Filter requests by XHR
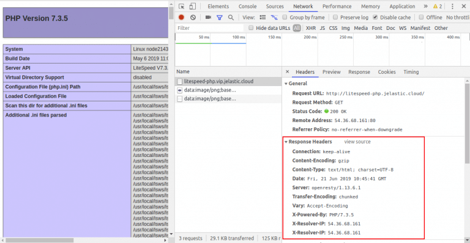 [310, 28]
